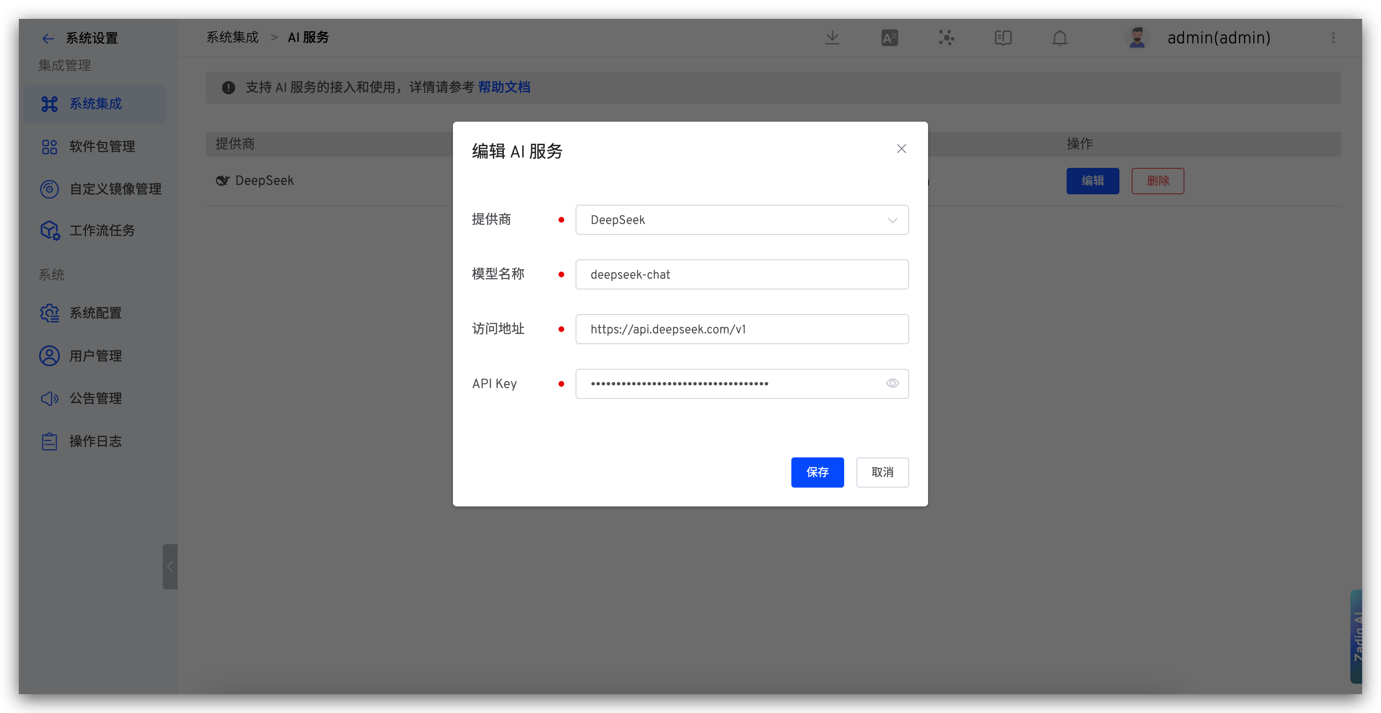Viewport: 1381px width, 713px height.
Task: Click the documentation book icon
Action: tap(1003, 38)
